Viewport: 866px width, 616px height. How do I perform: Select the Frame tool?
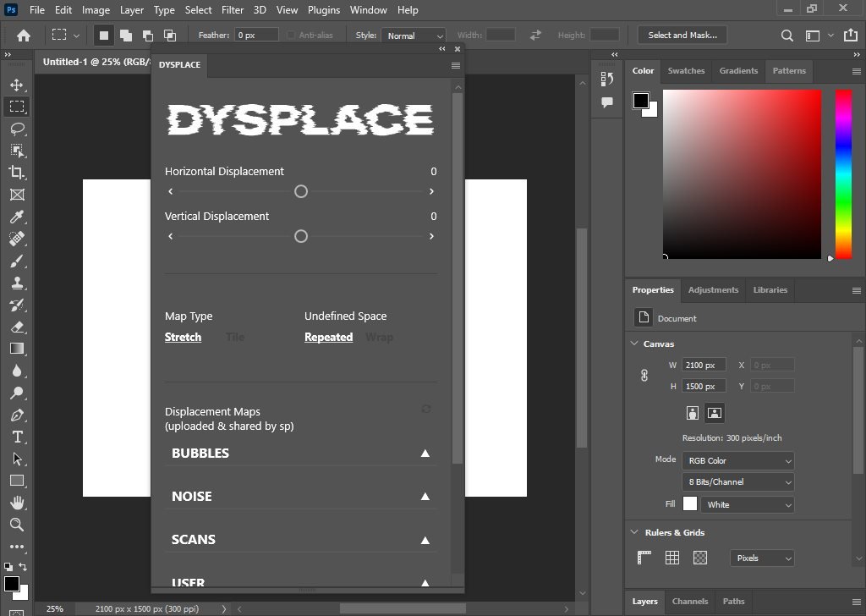[17, 195]
